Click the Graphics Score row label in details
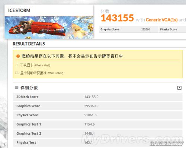 coord(28,106)
